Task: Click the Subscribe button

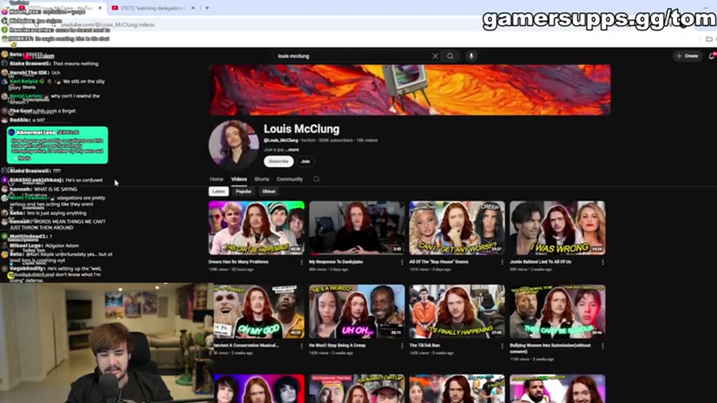Action: (x=278, y=161)
